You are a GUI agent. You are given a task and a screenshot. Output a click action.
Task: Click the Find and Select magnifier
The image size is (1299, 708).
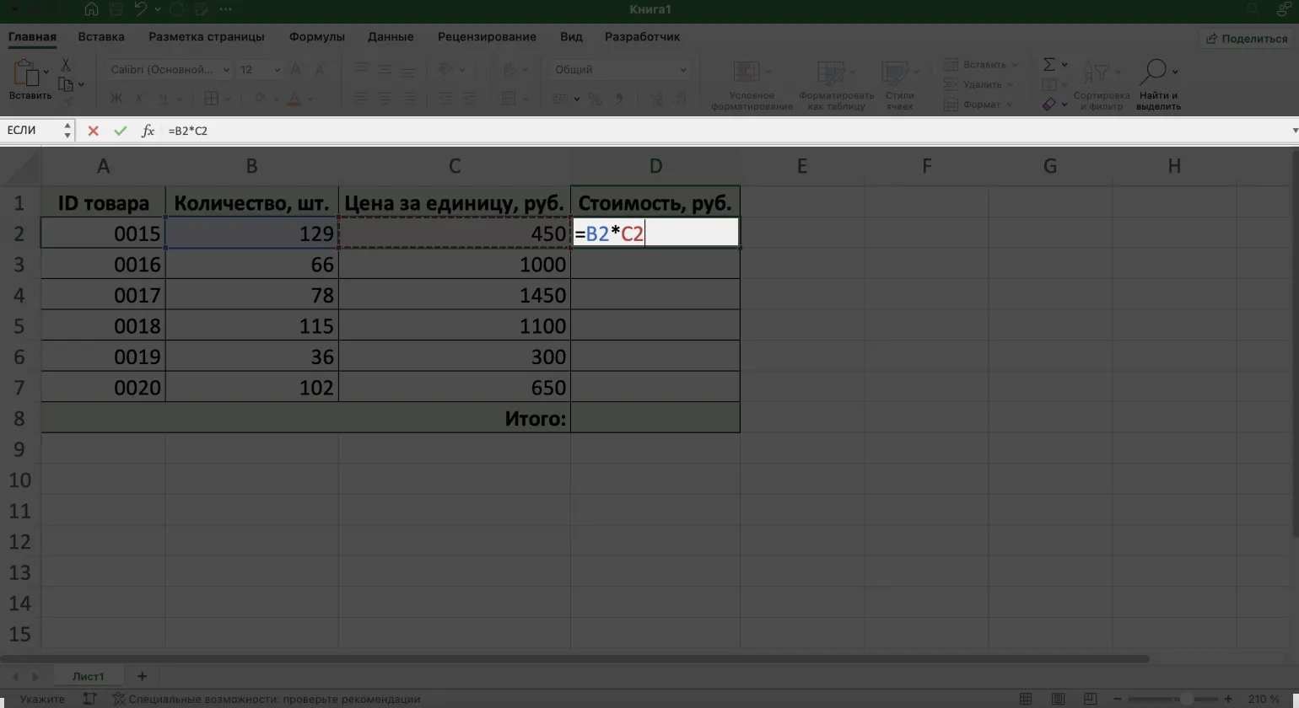pos(1153,71)
